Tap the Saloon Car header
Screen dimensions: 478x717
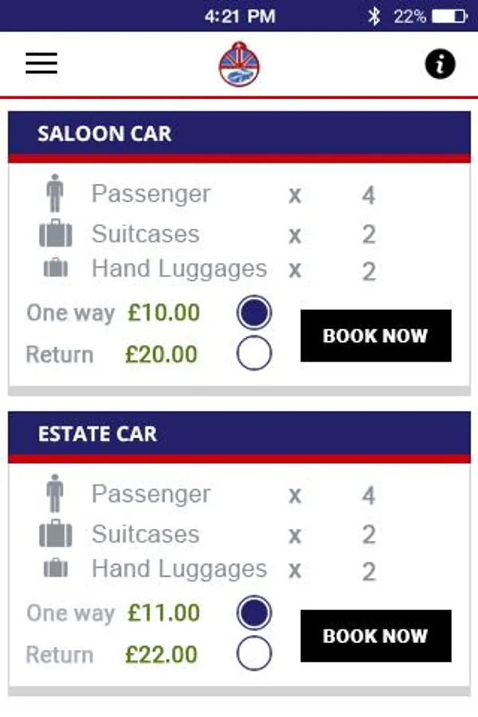point(239,134)
